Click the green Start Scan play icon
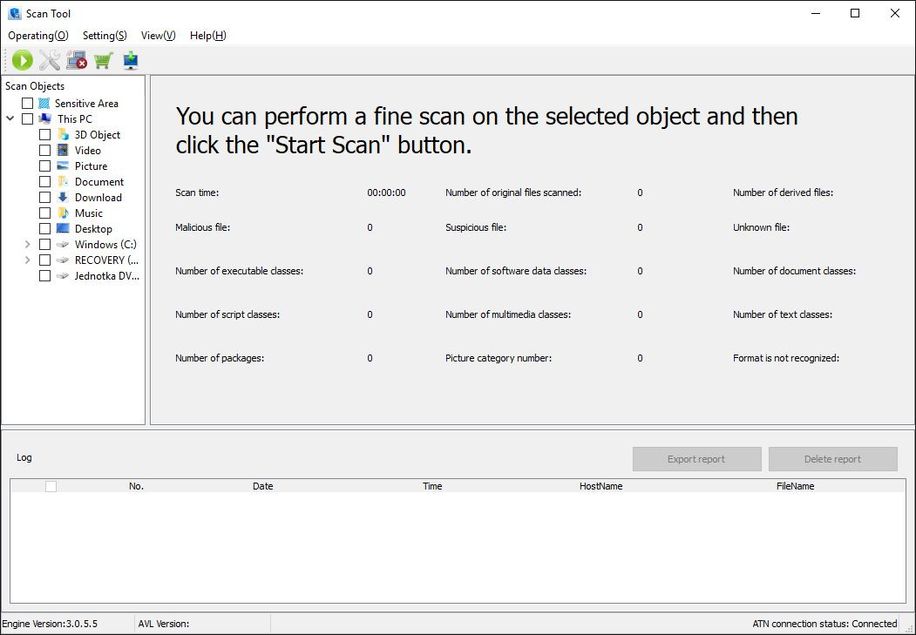916x635 pixels. point(23,60)
